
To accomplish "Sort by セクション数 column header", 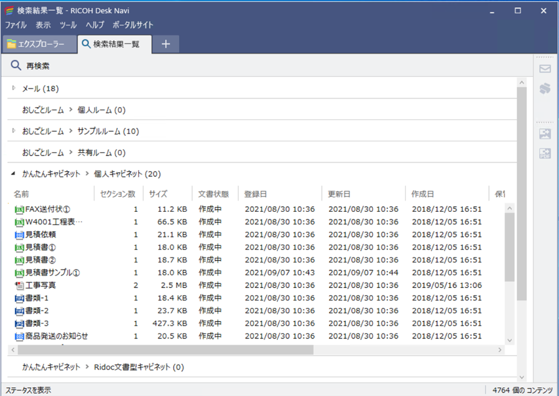I will pyautogui.click(x=119, y=194).
